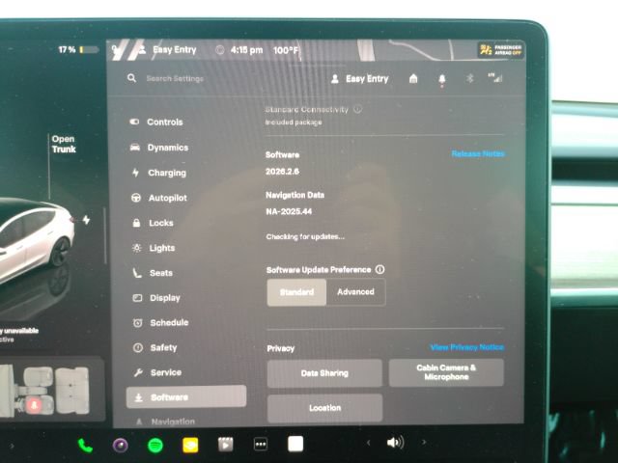Select Standard update preference

pyautogui.click(x=296, y=292)
